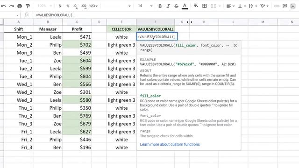Select the Paint format tool
299x168 pixels.
pos(28,6)
